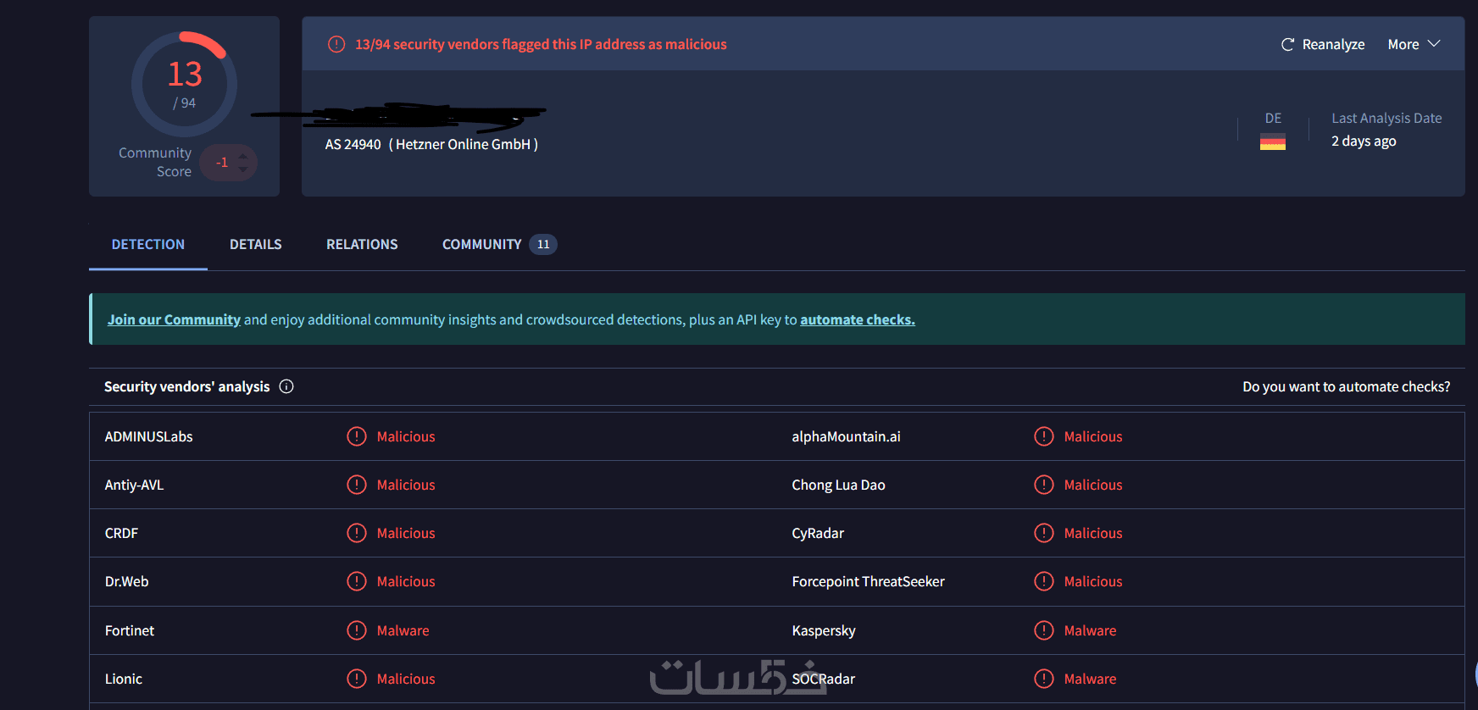Click the German flag icon

click(x=1273, y=141)
